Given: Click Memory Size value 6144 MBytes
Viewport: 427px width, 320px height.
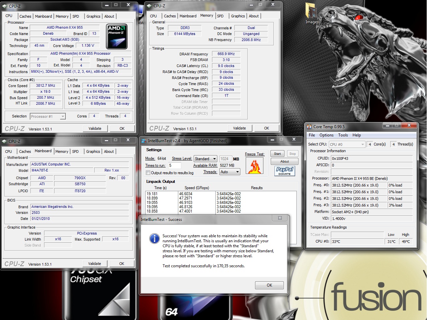Looking at the screenshot, I should pyautogui.click(x=185, y=34).
